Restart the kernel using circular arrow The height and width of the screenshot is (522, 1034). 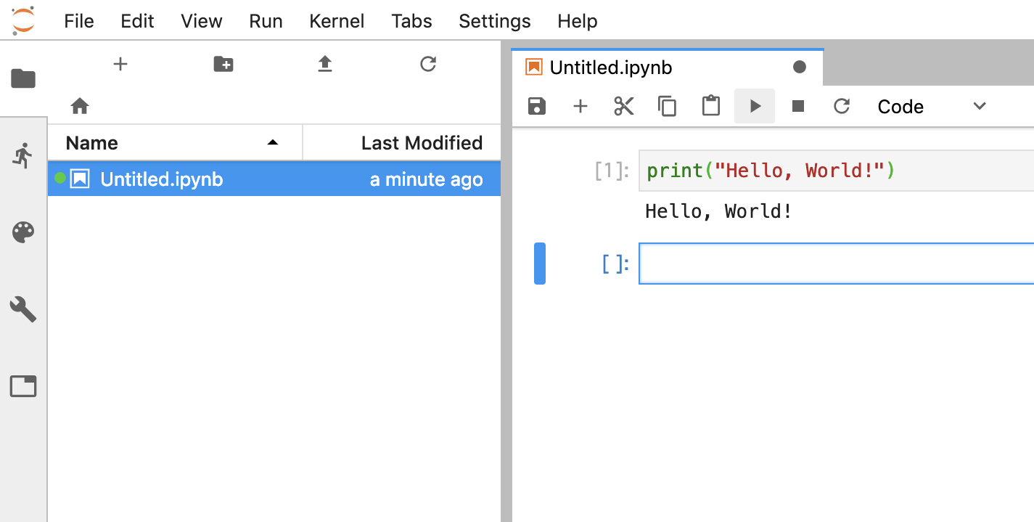842,106
